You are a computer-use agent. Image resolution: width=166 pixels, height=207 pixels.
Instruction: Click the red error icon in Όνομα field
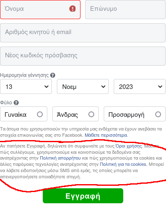pos(72,9)
